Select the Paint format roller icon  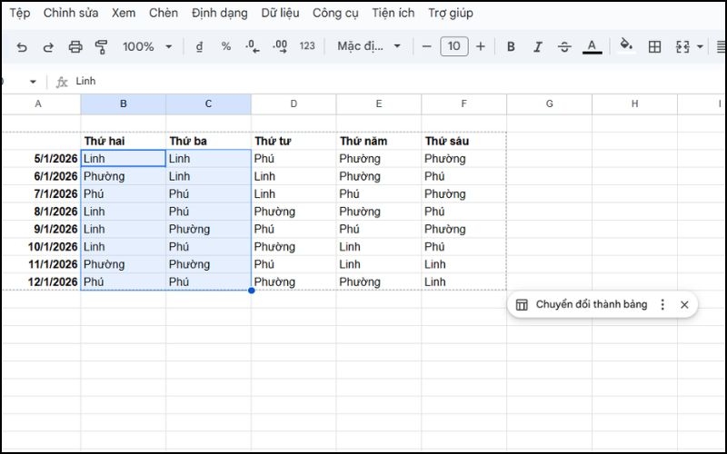[102, 46]
